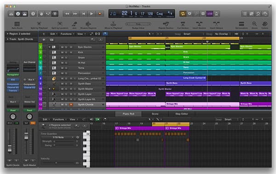This screenshot has width=276, height=174.
Task: Open the Media Browser button
Action: click(265, 14)
